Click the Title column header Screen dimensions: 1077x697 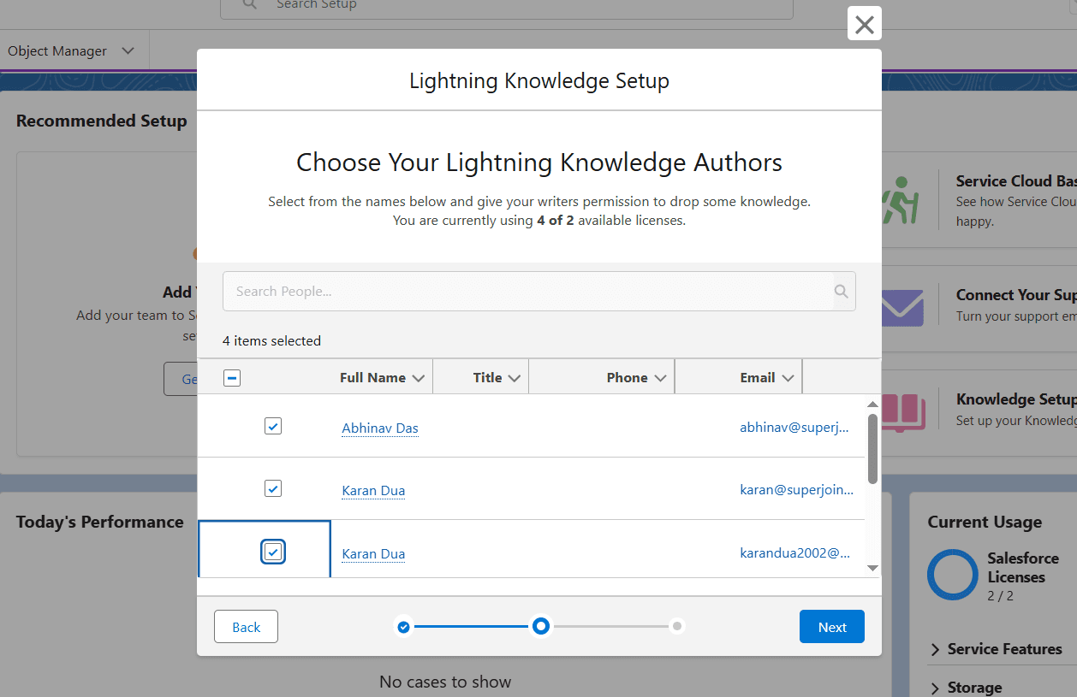487,377
